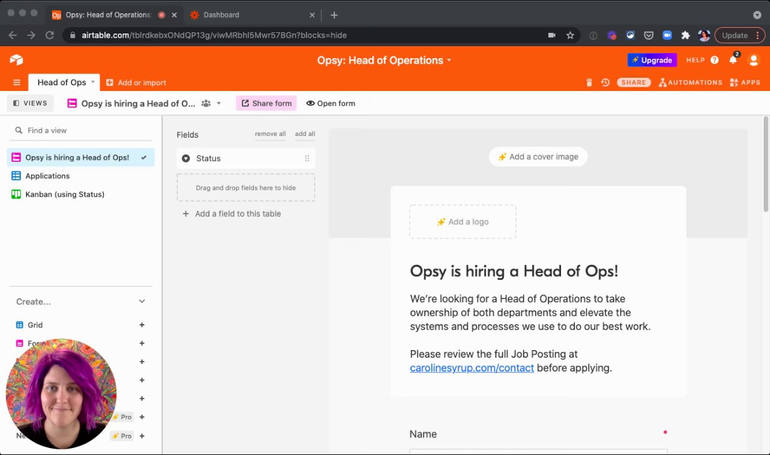Viewport: 770px width, 455px height.
Task: Follow the carolinesyrup.com/contact link
Action: [472, 368]
